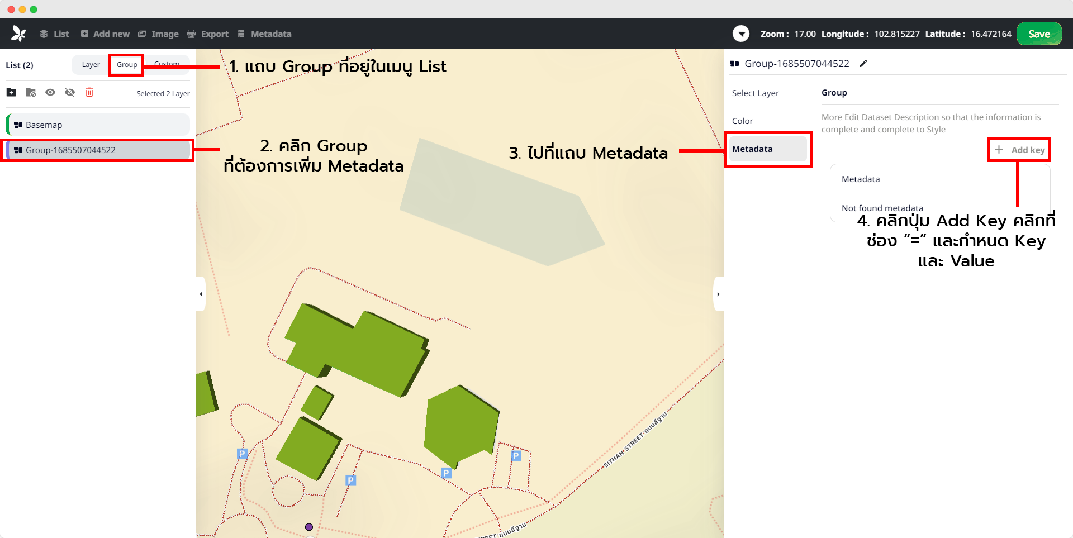The image size is (1073, 538).
Task: Click the folder settings icon
Action: (31, 92)
